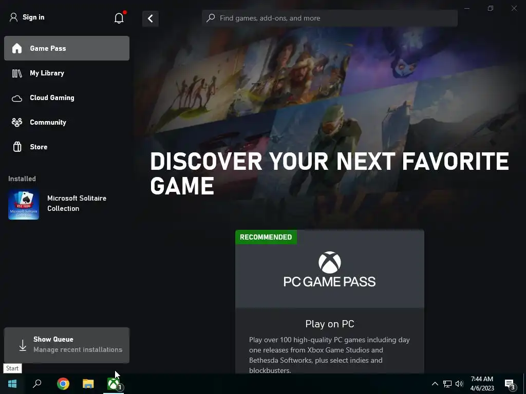Open the network status tray icon
Viewport: 526px width, 394px height.
click(447, 384)
